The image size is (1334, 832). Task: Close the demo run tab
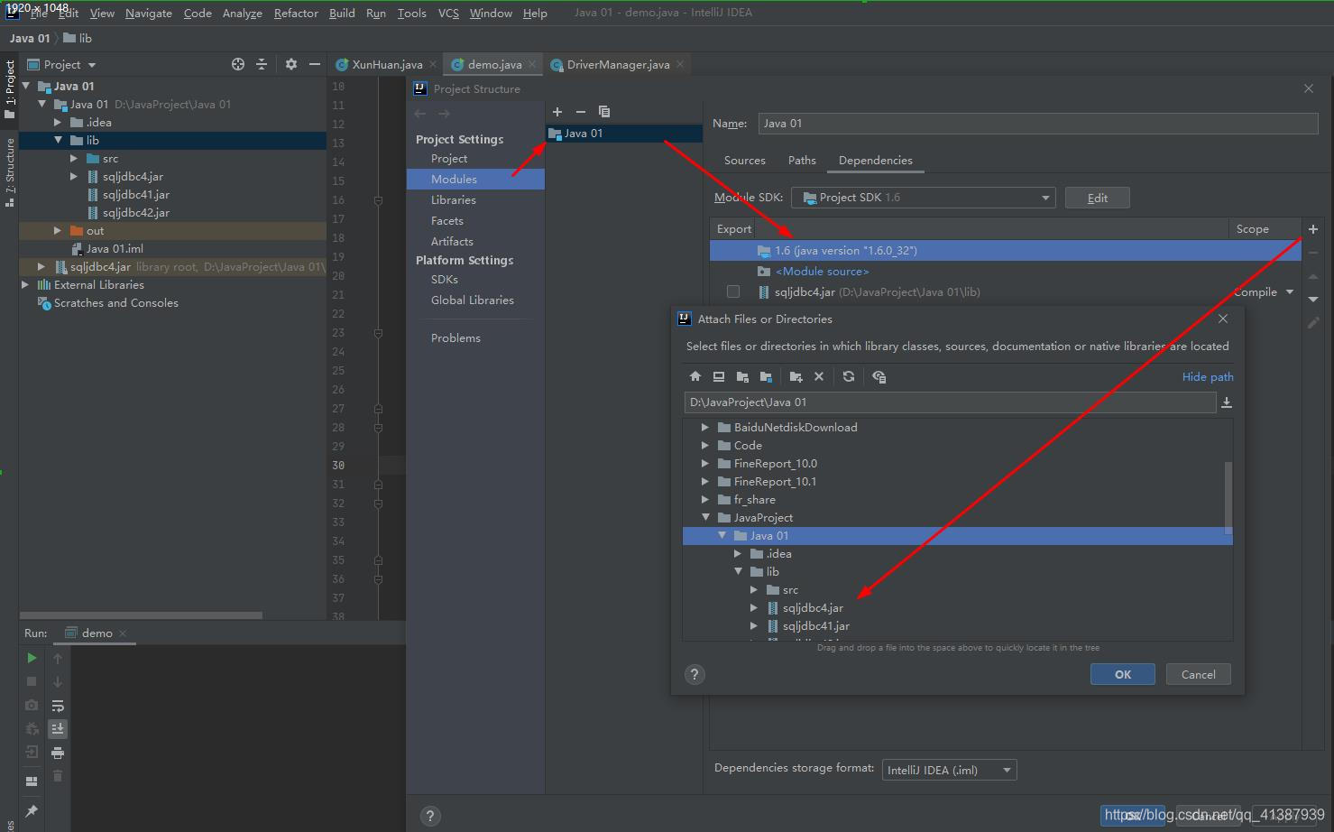pos(123,633)
